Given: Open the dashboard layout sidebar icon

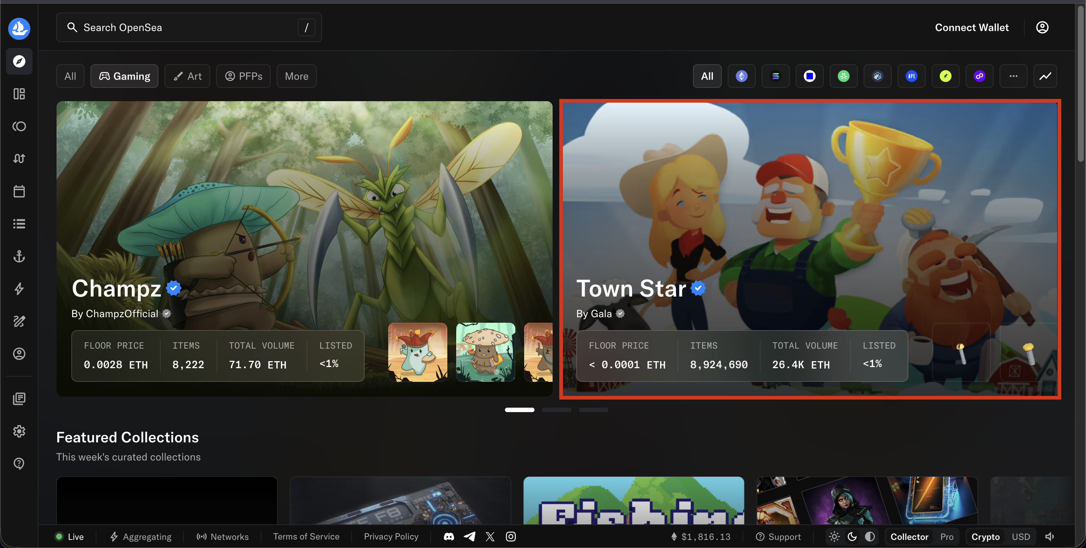Looking at the screenshot, I should [x=19, y=93].
